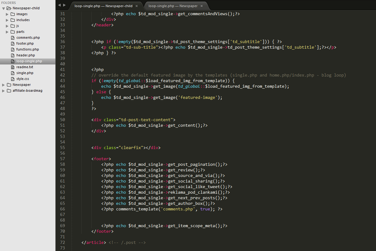Click the includes folder icon
376x251 pixels.
point(13,20)
